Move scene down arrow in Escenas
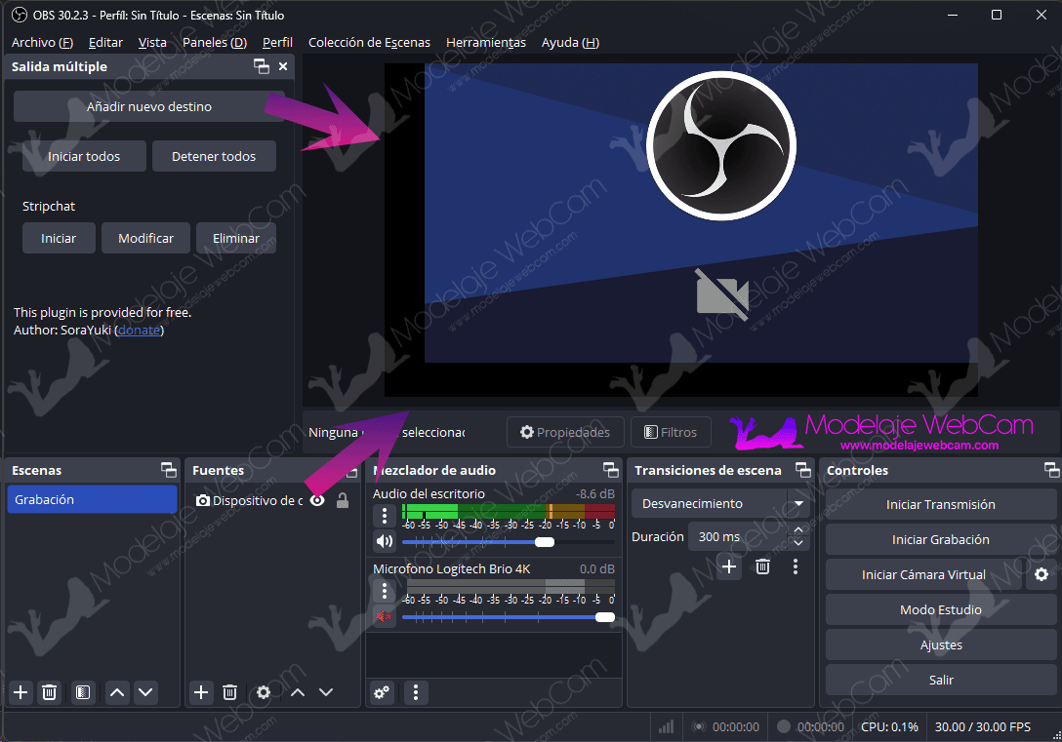Screen dimensions: 1062x742 pyautogui.click(x=145, y=692)
